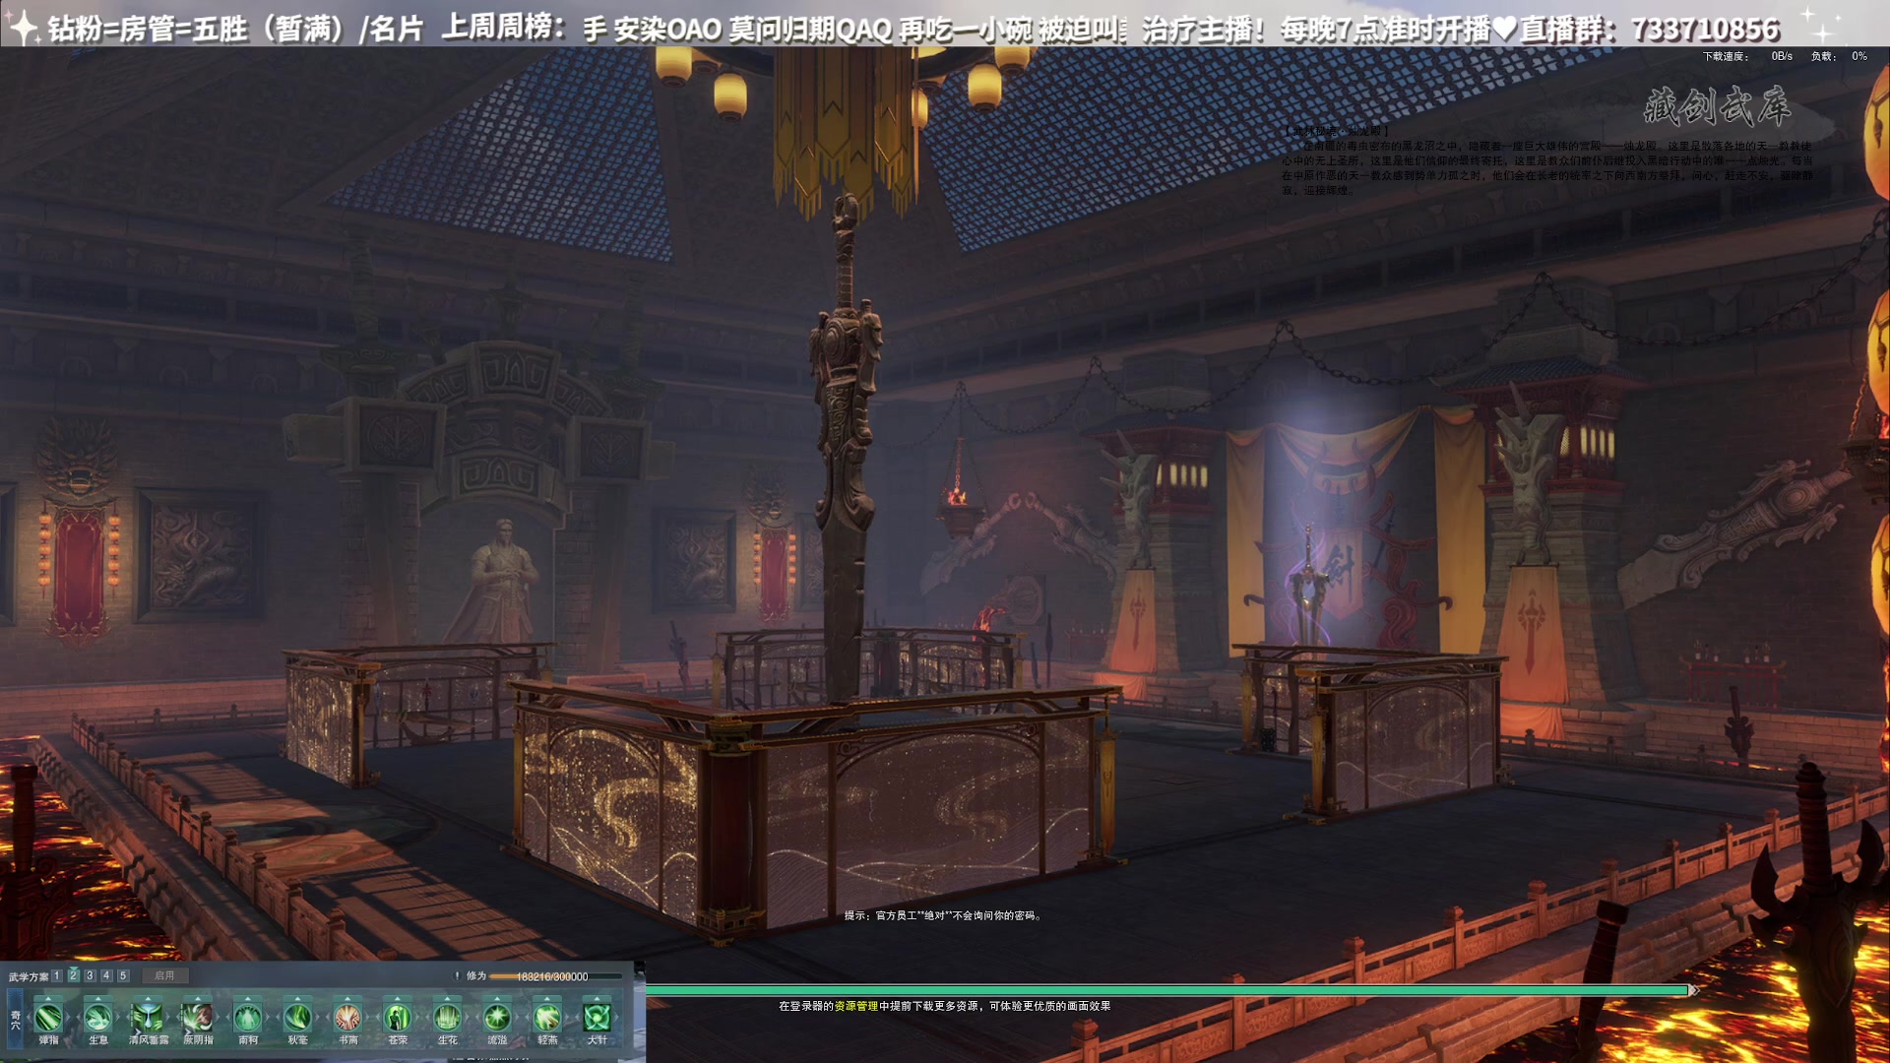Viewport: 1890px width, 1063px height.
Task: Select the 苍荣 talent icon
Action: pos(398,1017)
